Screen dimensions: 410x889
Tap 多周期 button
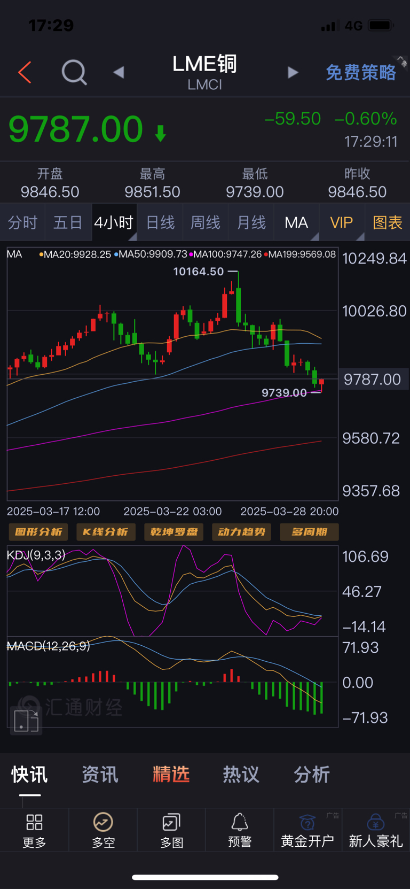(x=309, y=532)
